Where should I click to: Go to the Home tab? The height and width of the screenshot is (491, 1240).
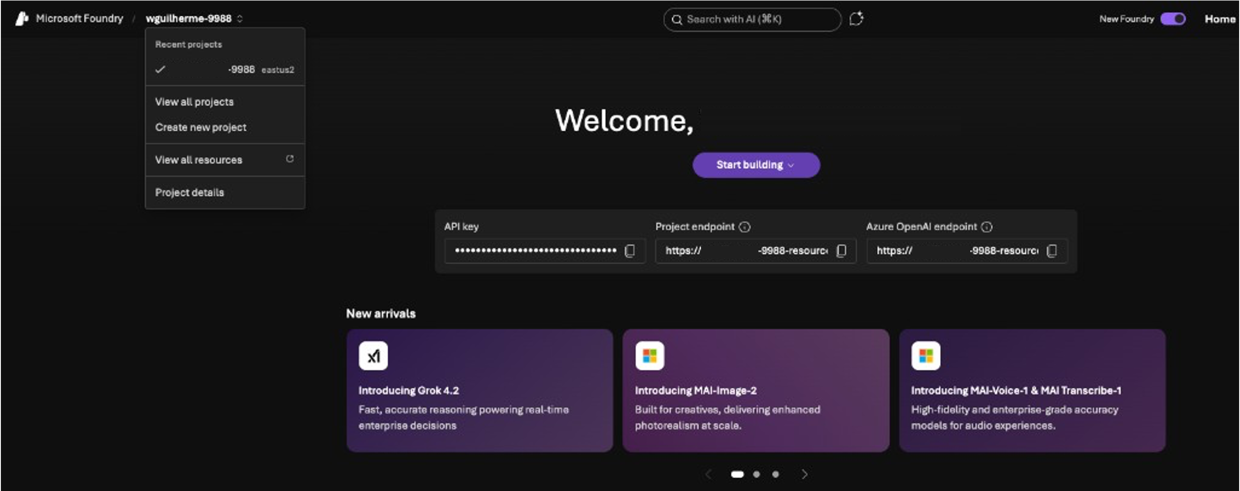(x=1220, y=19)
